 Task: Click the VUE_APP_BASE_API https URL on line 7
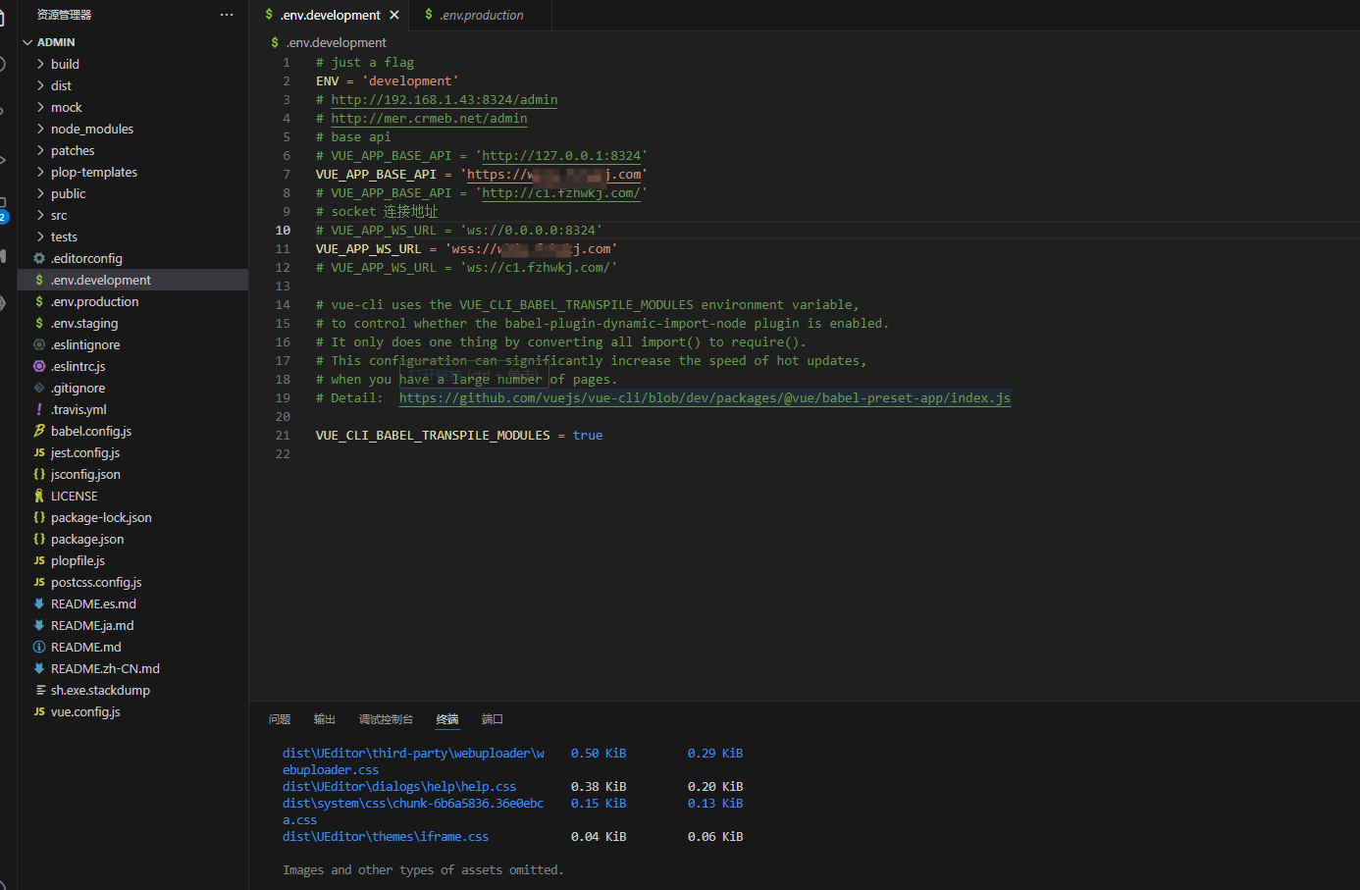coord(553,174)
